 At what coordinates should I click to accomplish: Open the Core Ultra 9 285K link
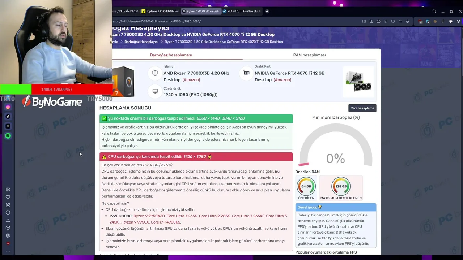(x=214, y=216)
